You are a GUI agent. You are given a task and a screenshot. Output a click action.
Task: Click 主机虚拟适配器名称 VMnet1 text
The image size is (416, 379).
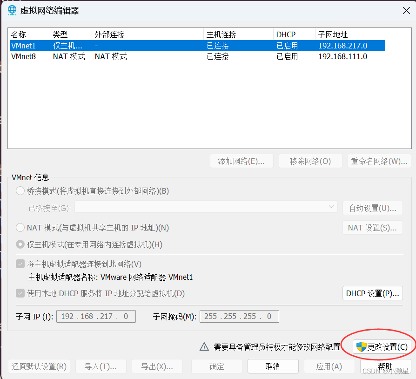pos(110,277)
